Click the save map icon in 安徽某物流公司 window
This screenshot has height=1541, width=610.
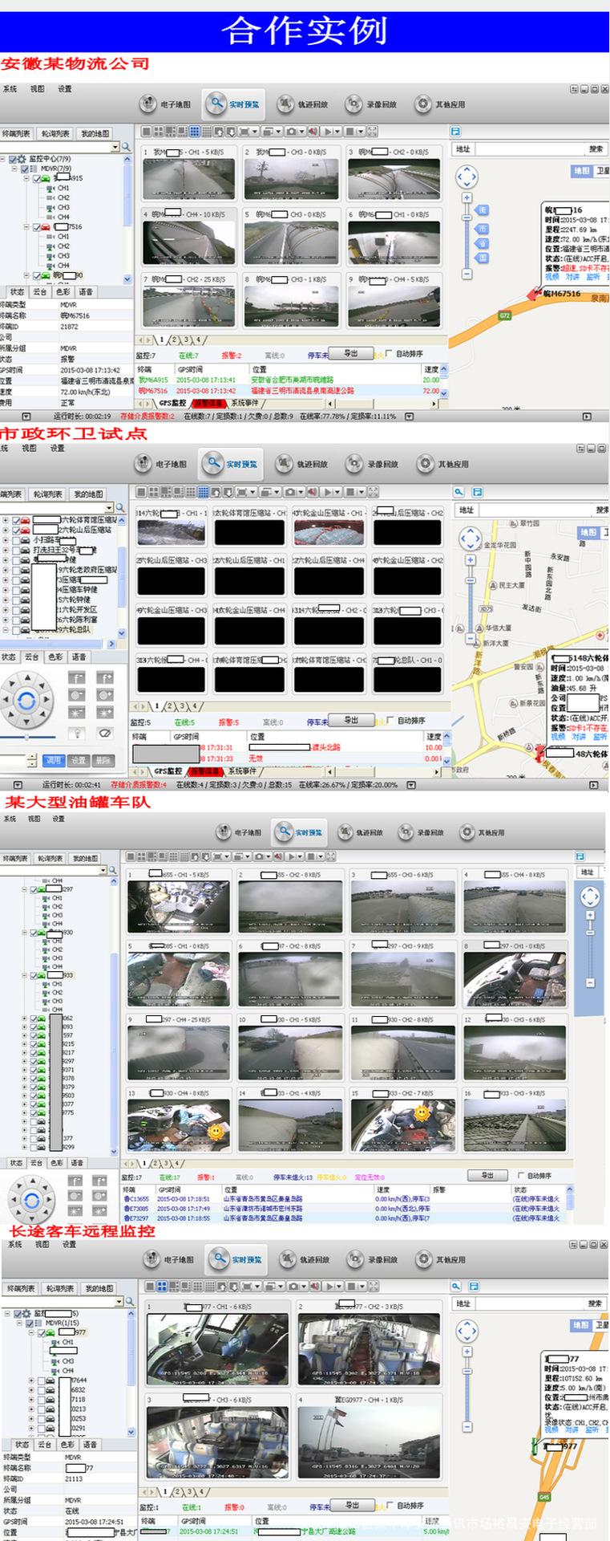click(455, 131)
